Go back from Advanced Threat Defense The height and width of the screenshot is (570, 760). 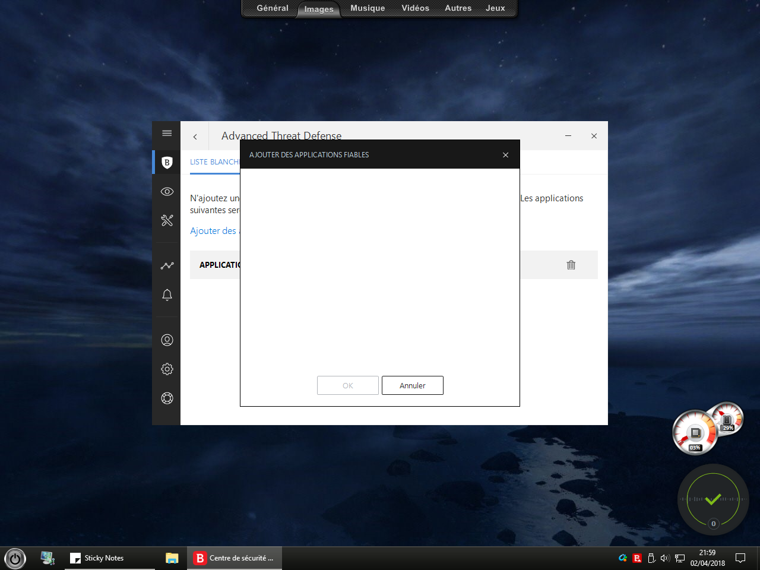click(x=195, y=137)
